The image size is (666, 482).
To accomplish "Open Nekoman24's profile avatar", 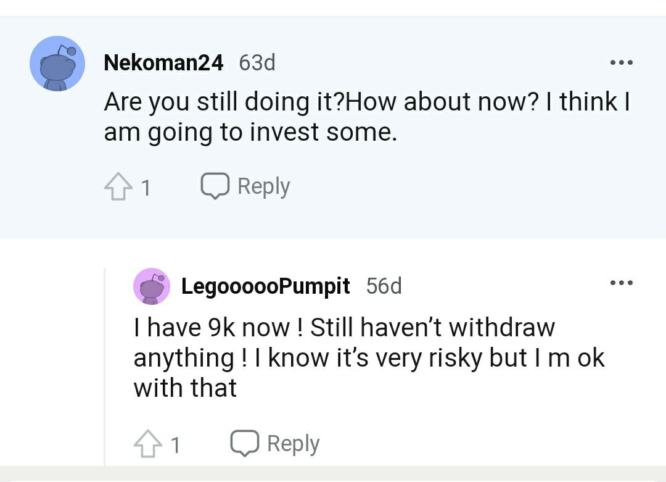I will click(57, 64).
